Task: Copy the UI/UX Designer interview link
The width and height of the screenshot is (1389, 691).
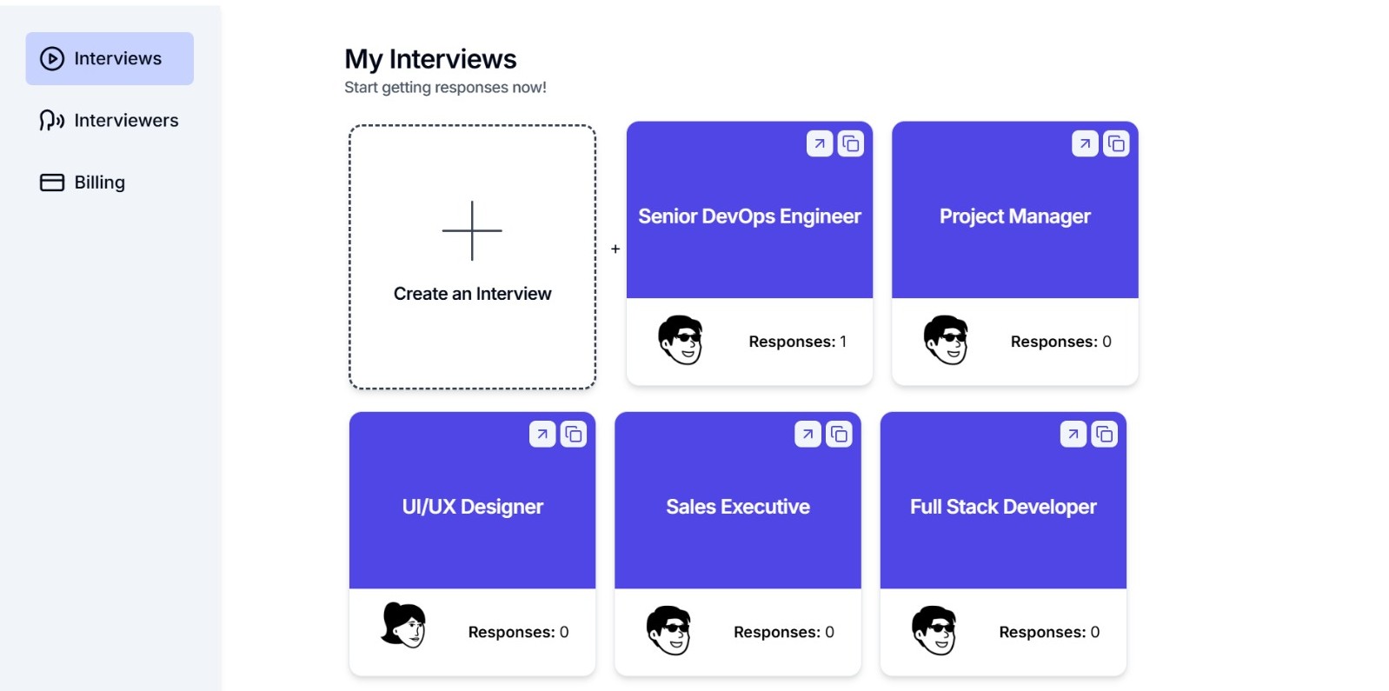Action: (574, 434)
